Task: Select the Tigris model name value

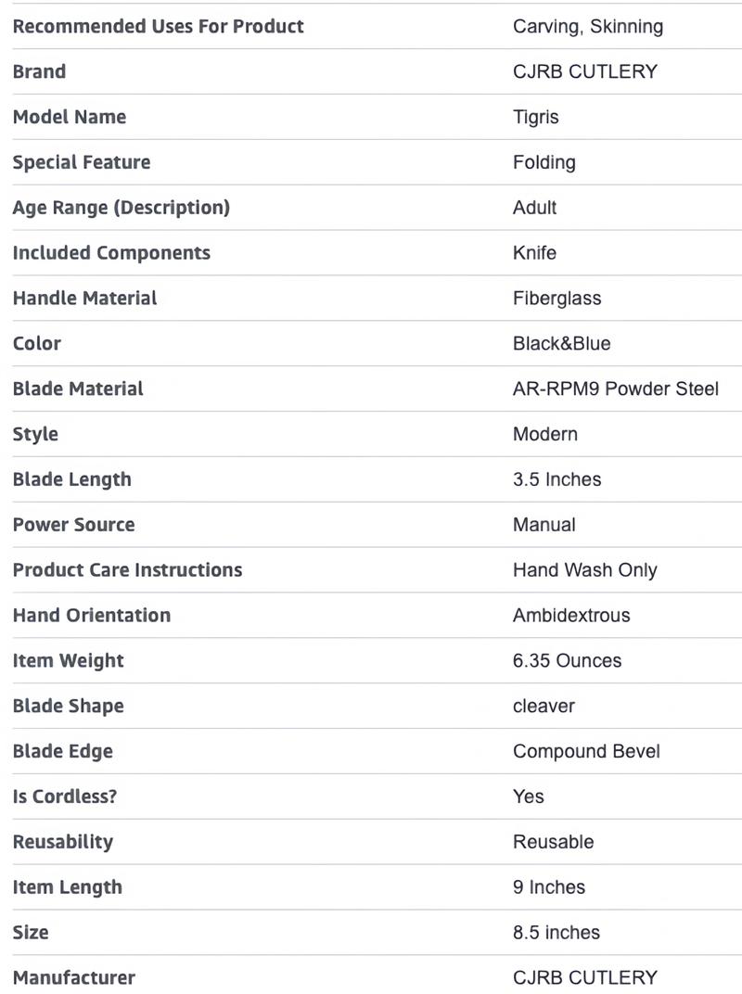Action: (x=535, y=117)
